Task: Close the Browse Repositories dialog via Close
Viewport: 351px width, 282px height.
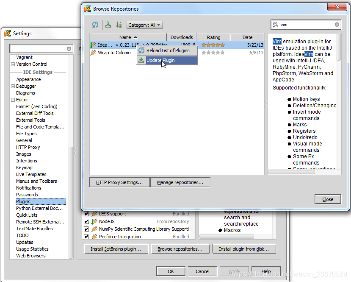Action: pyautogui.click(x=328, y=199)
